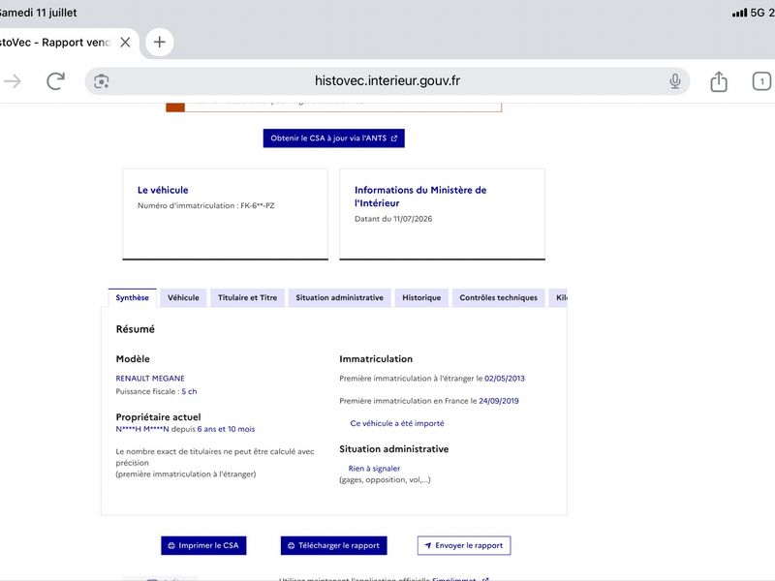Open the Historique tab
The width and height of the screenshot is (775, 581).
[421, 297]
